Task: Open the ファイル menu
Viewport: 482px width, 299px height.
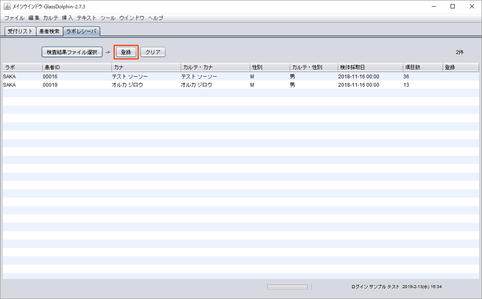Action: (14, 18)
